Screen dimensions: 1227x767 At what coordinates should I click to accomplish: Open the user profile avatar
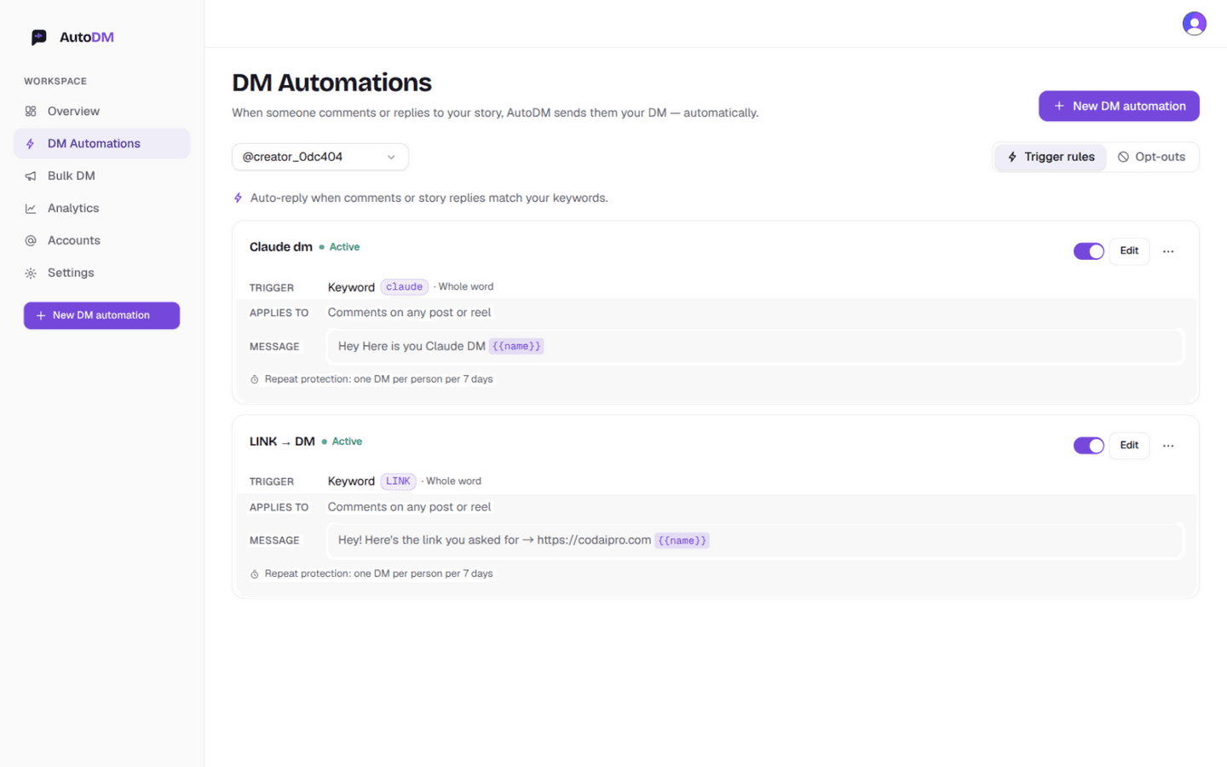(x=1194, y=23)
